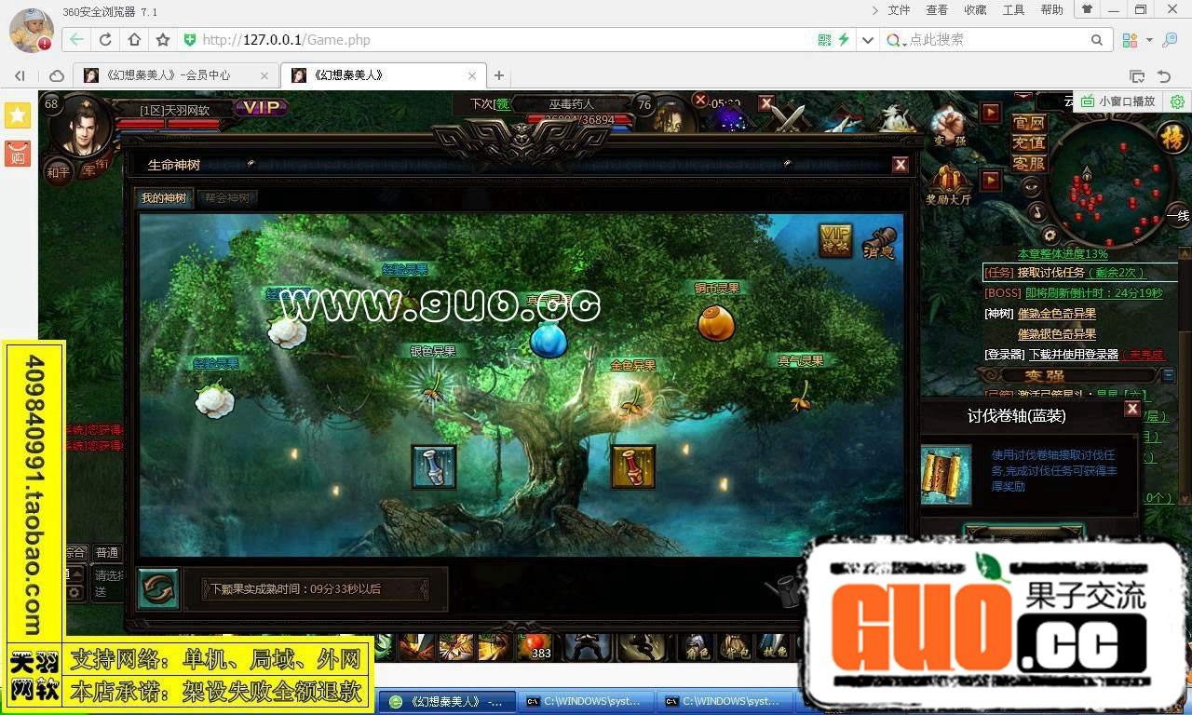Viewport: 1192px width, 715px height.
Task: Open the 文件 menu
Action: tap(899, 10)
